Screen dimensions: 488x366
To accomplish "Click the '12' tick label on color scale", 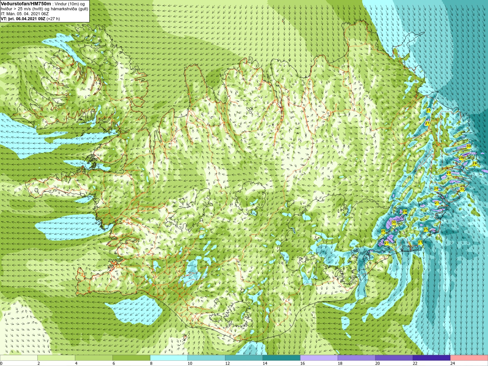I will (x=227, y=363).
